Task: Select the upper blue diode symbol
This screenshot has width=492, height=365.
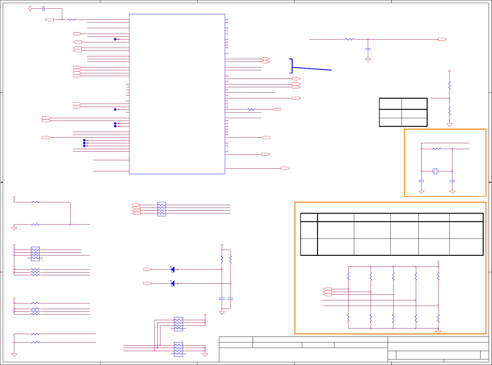Action: [x=172, y=269]
